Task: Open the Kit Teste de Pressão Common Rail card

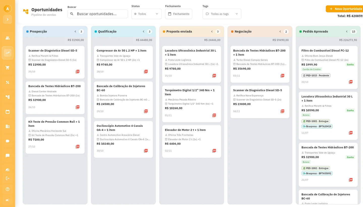Action: coord(55,135)
